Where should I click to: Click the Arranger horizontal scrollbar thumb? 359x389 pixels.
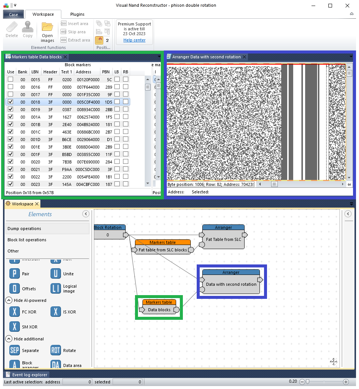pos(274,184)
